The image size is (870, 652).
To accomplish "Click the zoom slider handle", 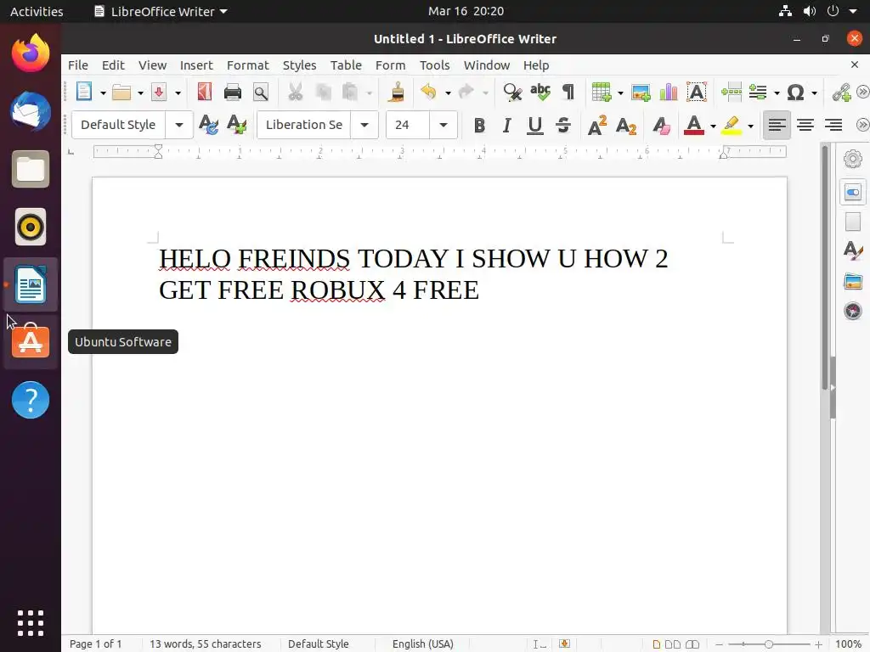I will 768,644.
